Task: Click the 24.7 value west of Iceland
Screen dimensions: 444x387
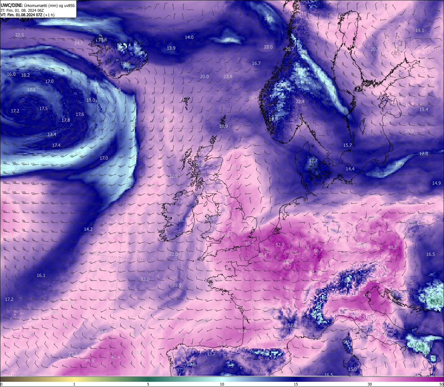Action: click(x=79, y=43)
